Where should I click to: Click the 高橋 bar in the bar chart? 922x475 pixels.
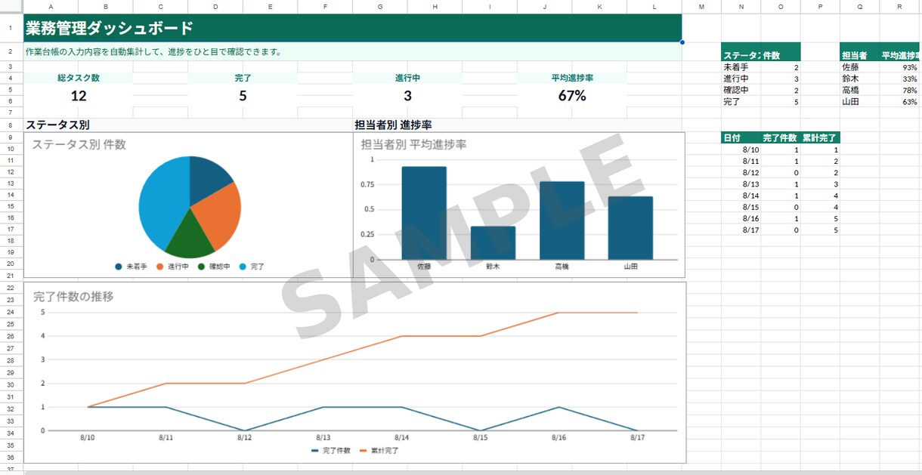pyautogui.click(x=562, y=221)
